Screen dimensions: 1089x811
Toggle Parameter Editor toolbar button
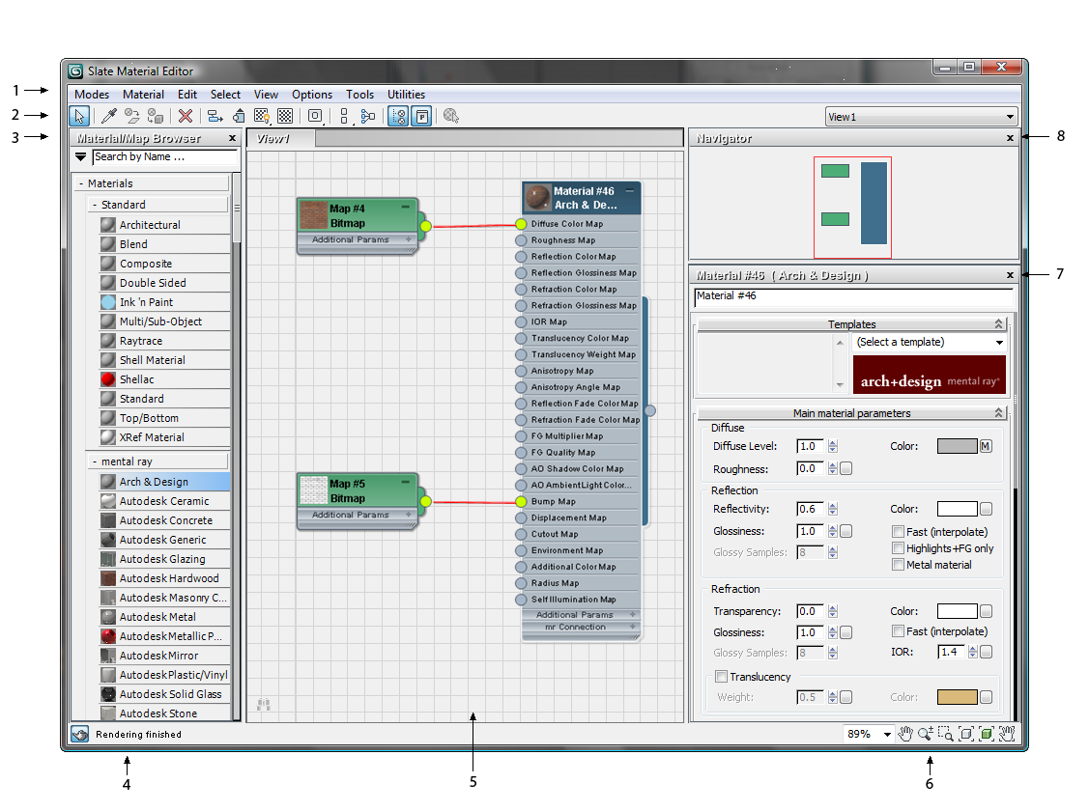point(421,116)
